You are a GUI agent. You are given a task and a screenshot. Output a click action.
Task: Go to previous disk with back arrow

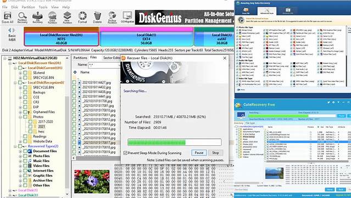pyautogui.click(x=10, y=30)
